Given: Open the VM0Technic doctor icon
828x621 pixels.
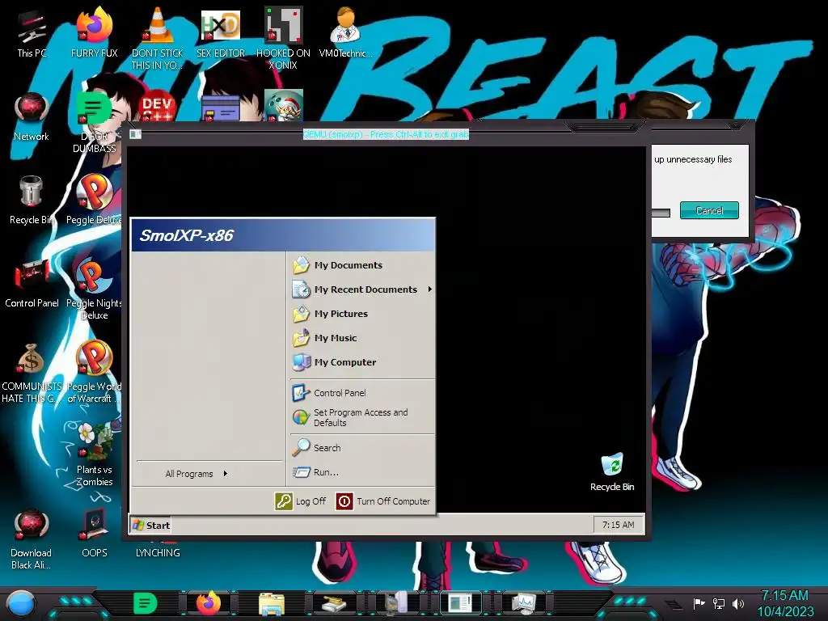Looking at the screenshot, I should coord(345,32).
